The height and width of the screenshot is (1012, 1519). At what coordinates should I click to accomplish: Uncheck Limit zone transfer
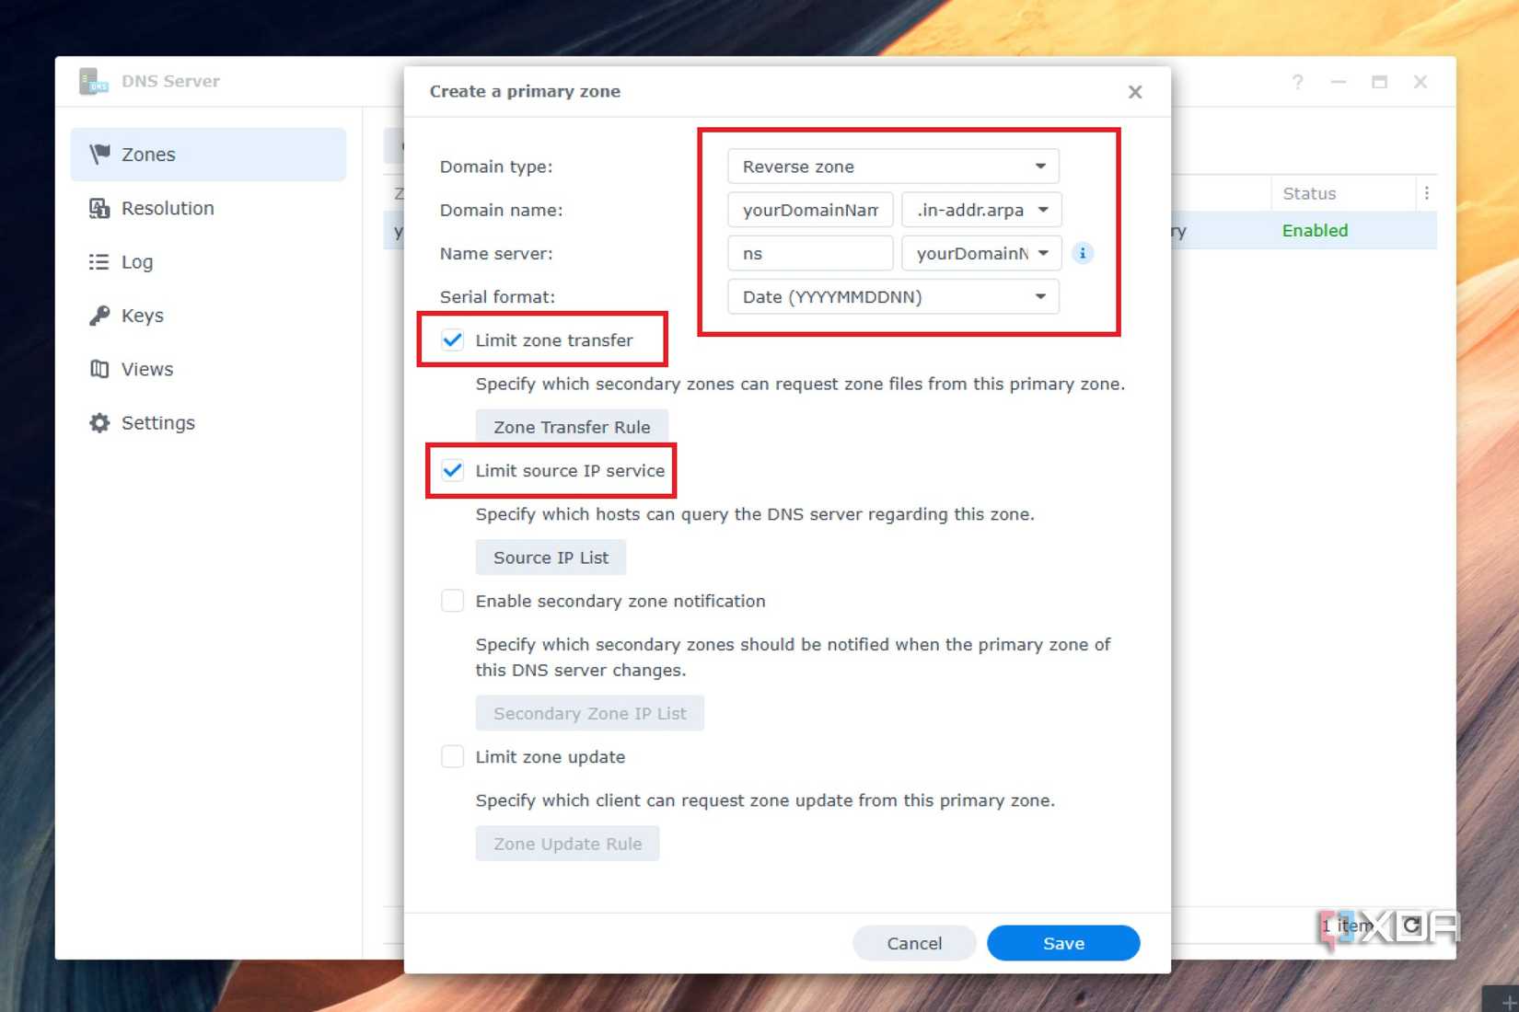point(452,339)
